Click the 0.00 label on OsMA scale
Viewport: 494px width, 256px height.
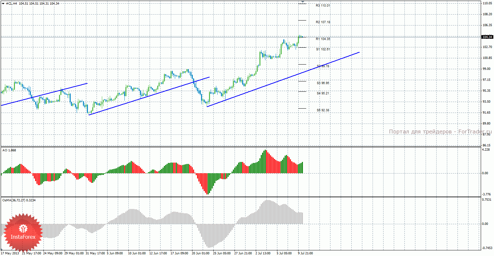pyautogui.click(x=485, y=224)
